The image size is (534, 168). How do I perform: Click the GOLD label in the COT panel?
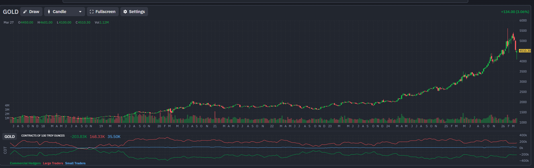10,137
